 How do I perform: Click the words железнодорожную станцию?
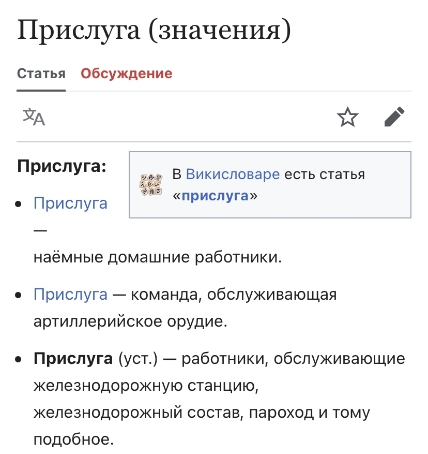click(x=146, y=386)
